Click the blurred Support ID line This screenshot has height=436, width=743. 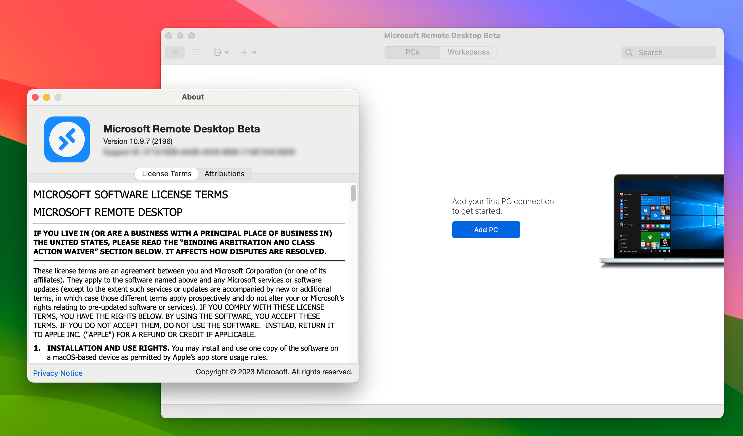coord(199,152)
